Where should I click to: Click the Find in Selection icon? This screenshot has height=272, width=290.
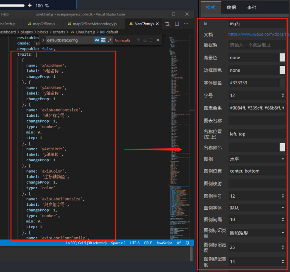tap(151, 40)
